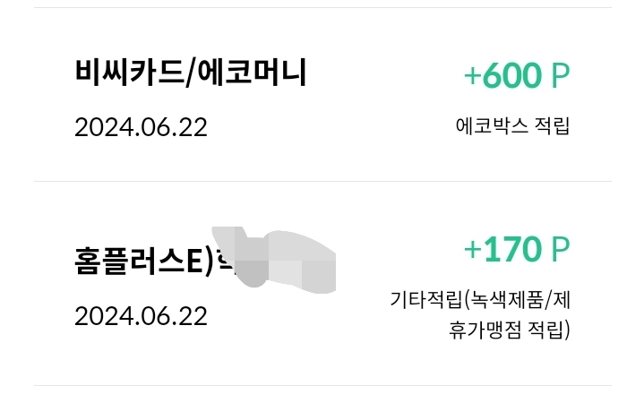Tap the divider line above 비씨카드/에코머니

pos(322,8)
